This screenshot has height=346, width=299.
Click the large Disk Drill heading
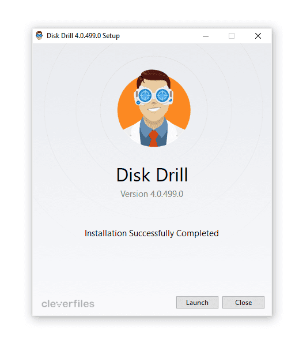[x=152, y=175]
